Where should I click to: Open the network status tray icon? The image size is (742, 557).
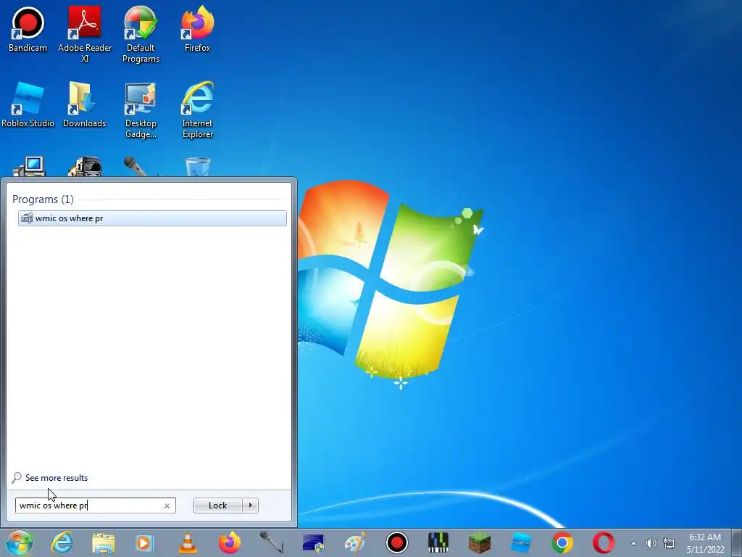pos(669,543)
